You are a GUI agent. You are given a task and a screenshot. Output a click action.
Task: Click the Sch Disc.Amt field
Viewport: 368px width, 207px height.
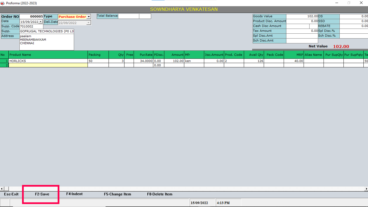(x=302, y=41)
